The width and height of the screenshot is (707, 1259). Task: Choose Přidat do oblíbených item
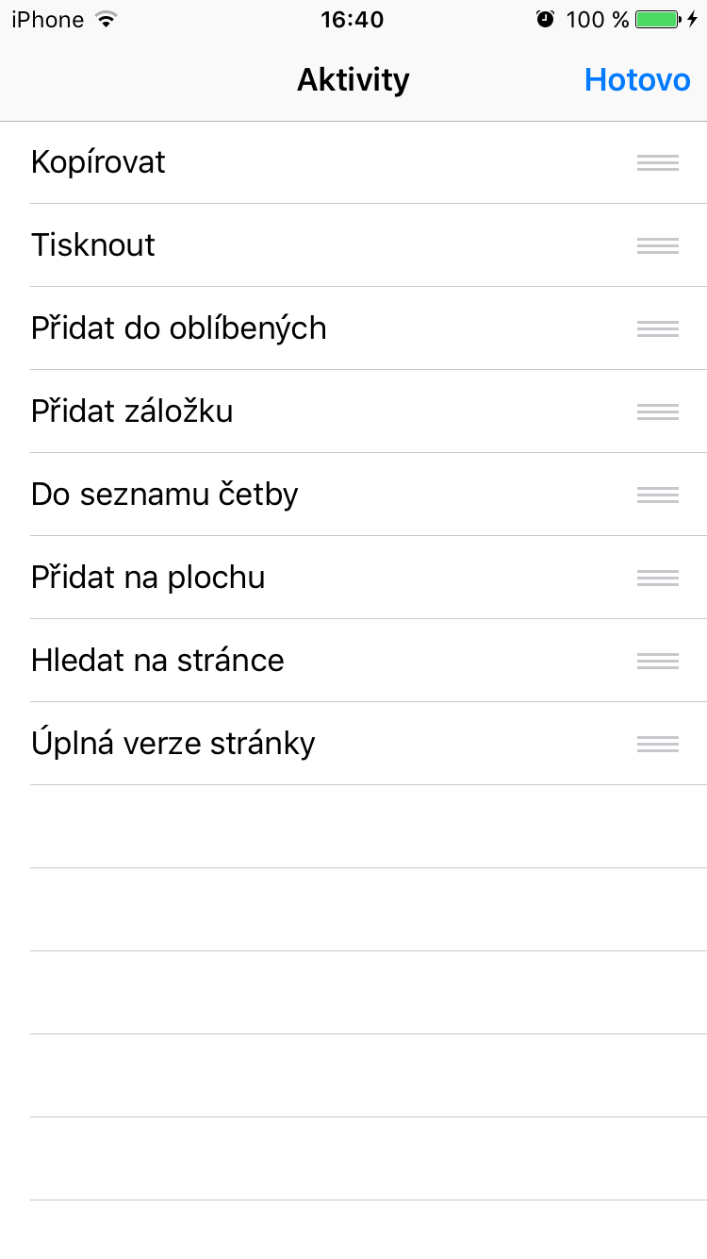tap(179, 328)
